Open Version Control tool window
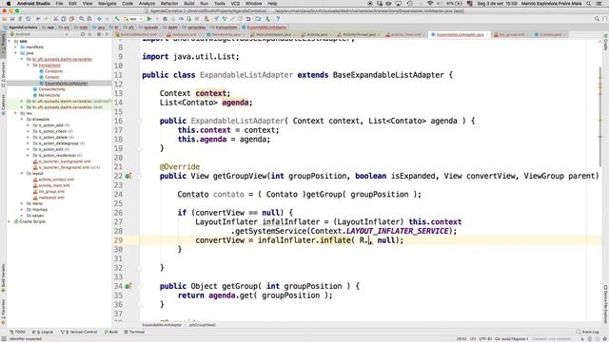 click(x=79, y=332)
